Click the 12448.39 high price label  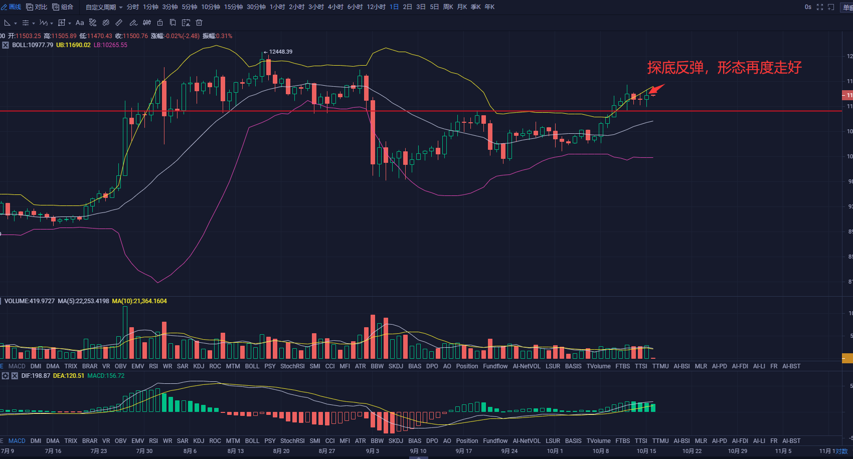(280, 52)
